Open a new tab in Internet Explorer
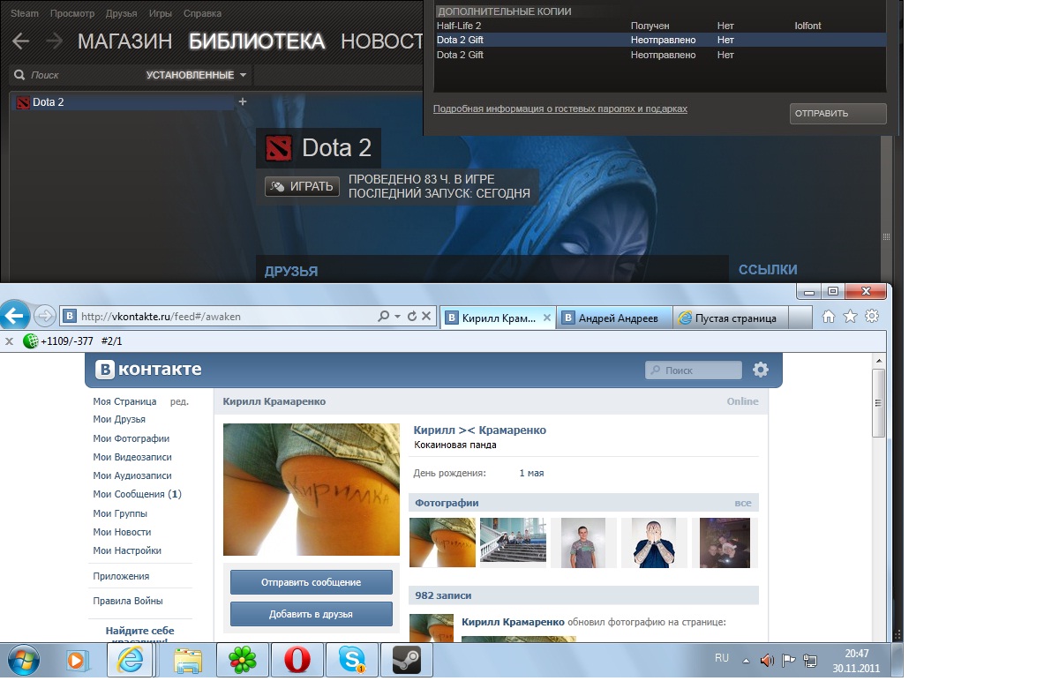This screenshot has height=681, width=1059. [x=800, y=318]
